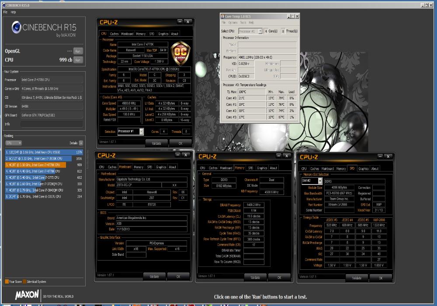Image resolution: width=437 pixels, height=306 pixels.
Task: Run the OpenGL benchmark test
Action: [78, 51]
